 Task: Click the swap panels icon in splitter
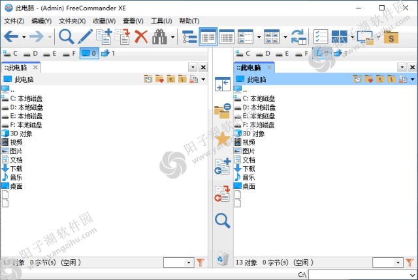point(223,84)
